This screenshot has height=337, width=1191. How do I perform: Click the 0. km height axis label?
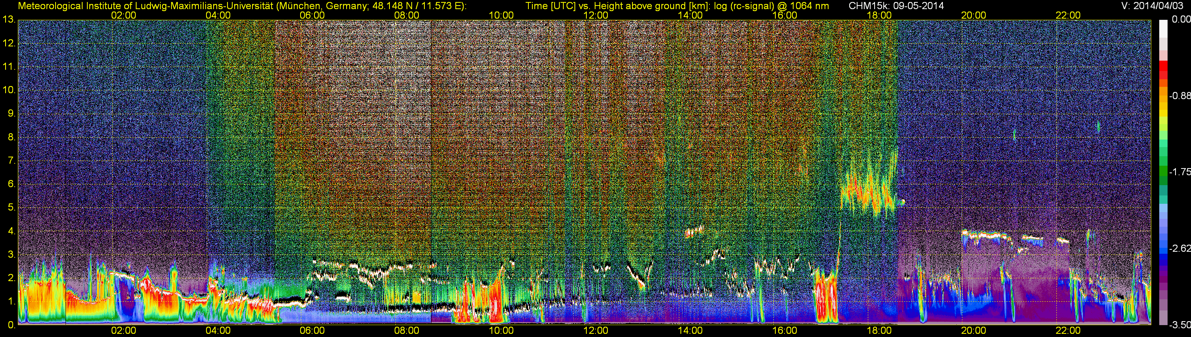[12, 325]
